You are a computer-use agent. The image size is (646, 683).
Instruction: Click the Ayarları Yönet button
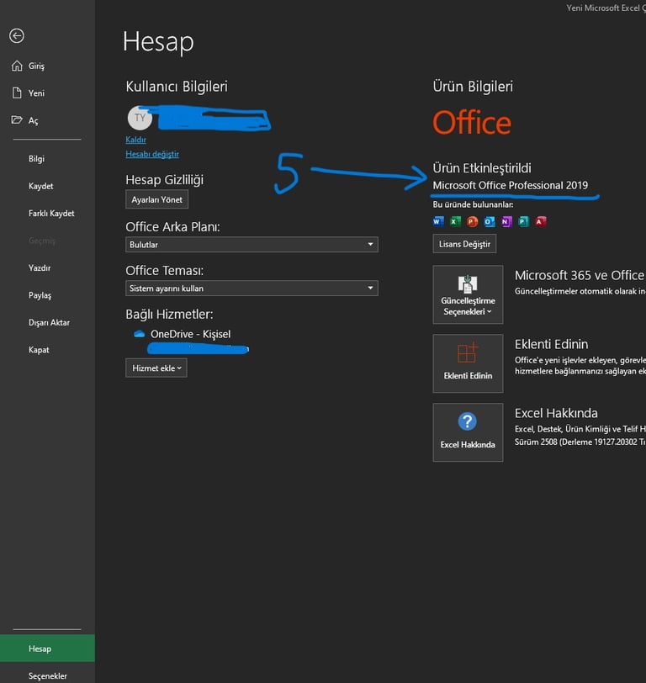pos(156,199)
